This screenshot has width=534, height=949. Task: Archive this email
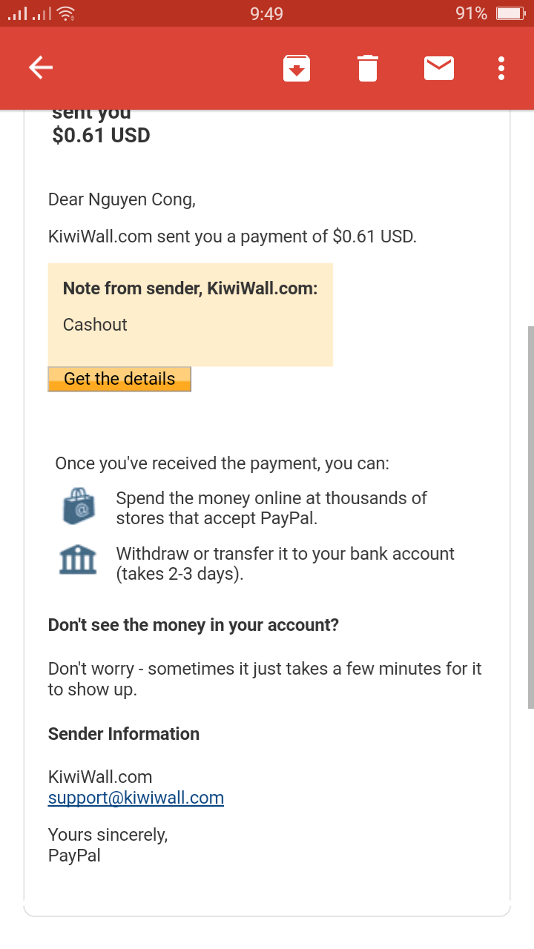click(x=297, y=68)
